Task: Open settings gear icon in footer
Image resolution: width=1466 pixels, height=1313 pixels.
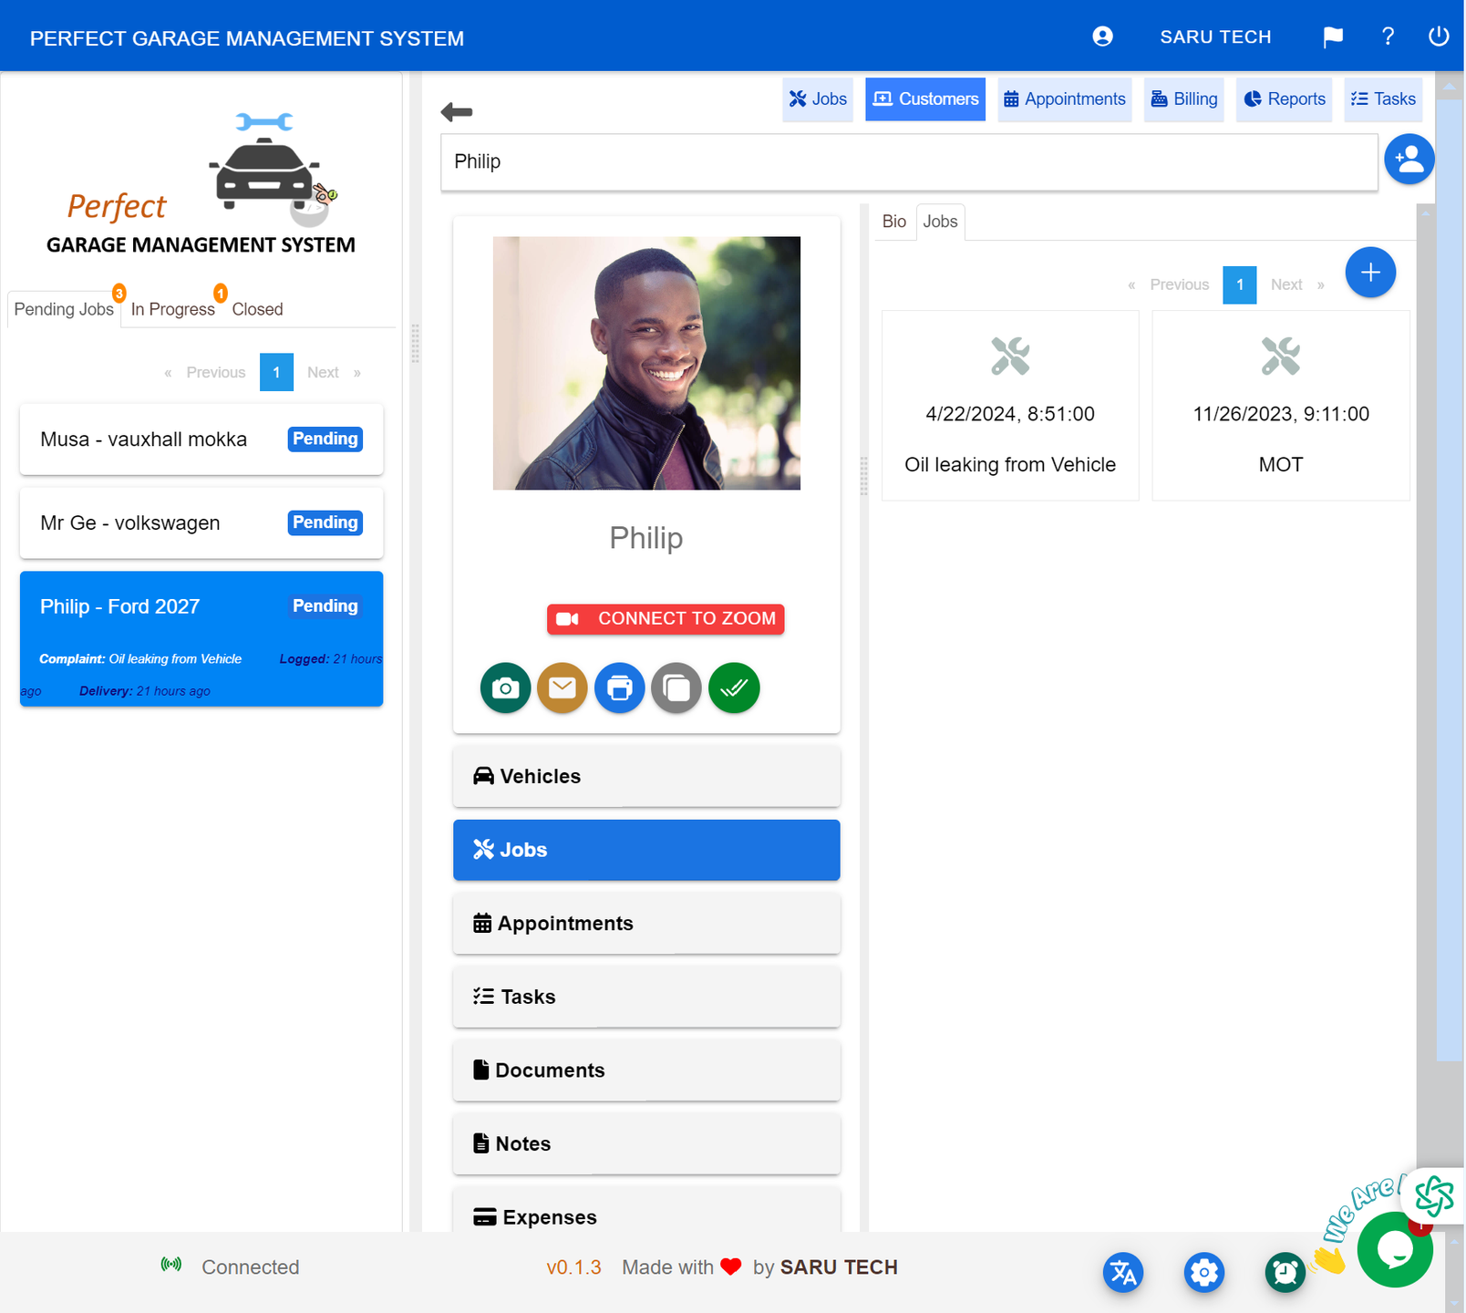Action: point(1204,1272)
